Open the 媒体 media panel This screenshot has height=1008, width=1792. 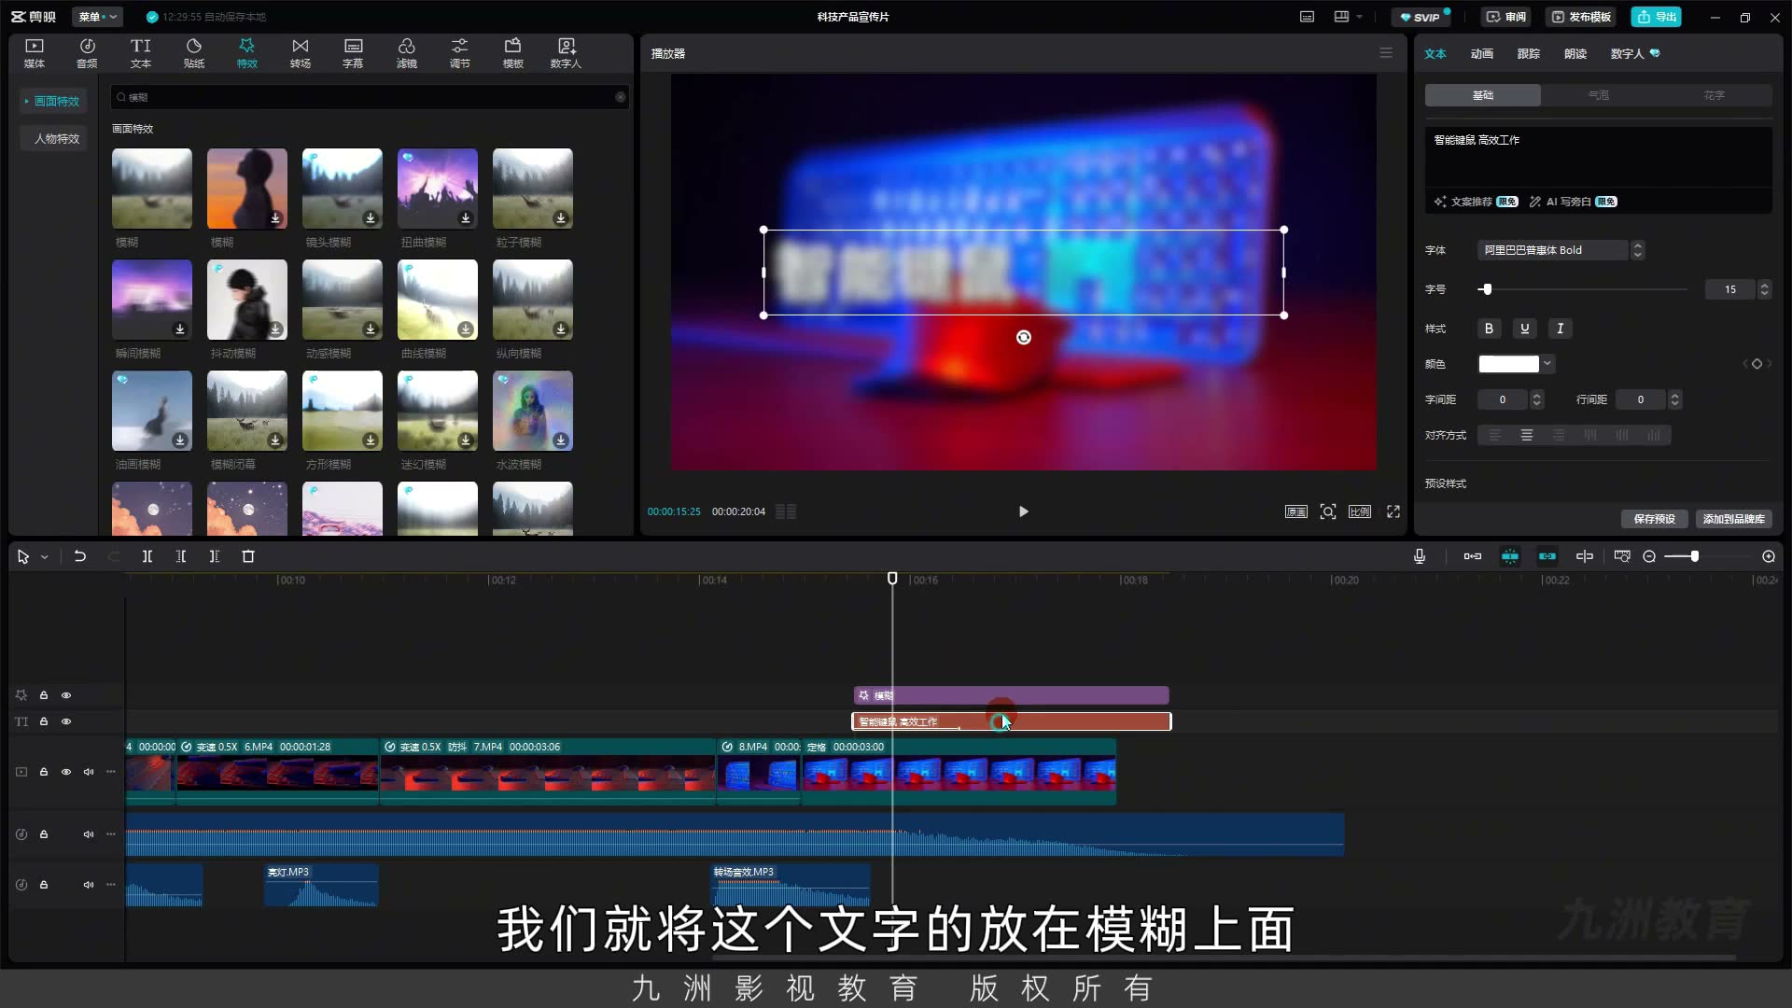[x=35, y=53]
